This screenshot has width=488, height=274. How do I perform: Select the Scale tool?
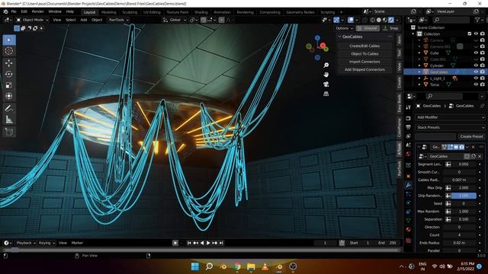click(x=9, y=84)
